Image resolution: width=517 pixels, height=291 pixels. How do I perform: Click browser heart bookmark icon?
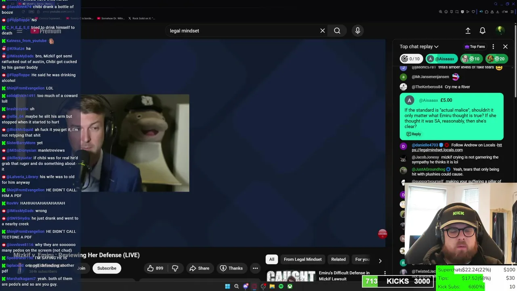coord(473,12)
